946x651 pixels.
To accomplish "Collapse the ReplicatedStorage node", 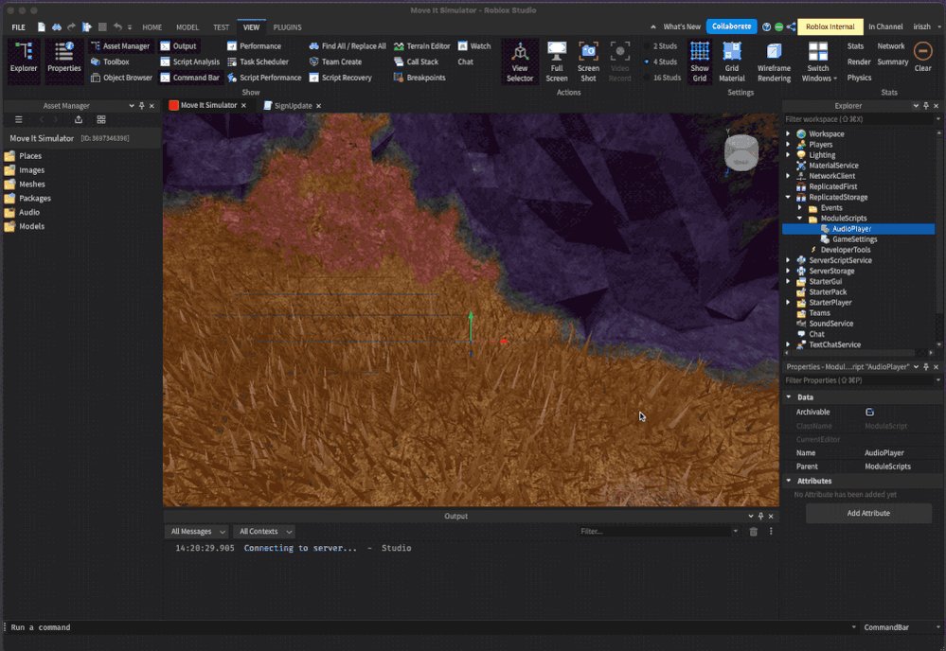I will (788, 197).
